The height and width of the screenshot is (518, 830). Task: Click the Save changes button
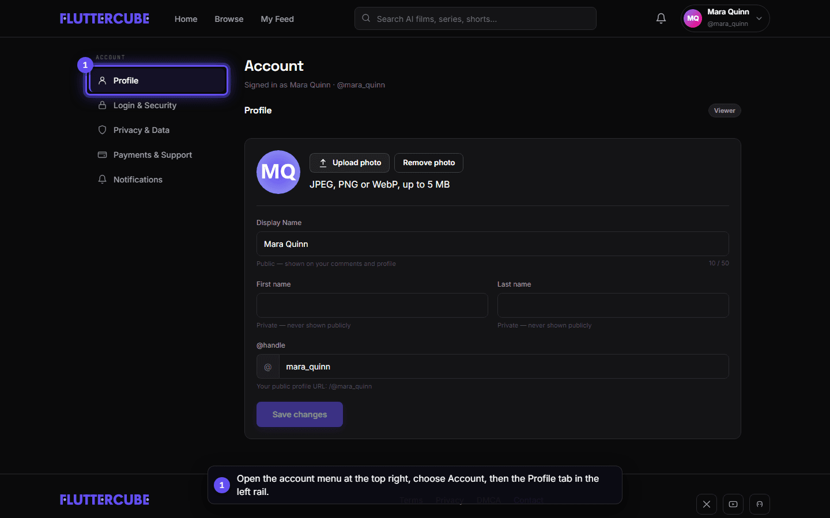point(300,414)
